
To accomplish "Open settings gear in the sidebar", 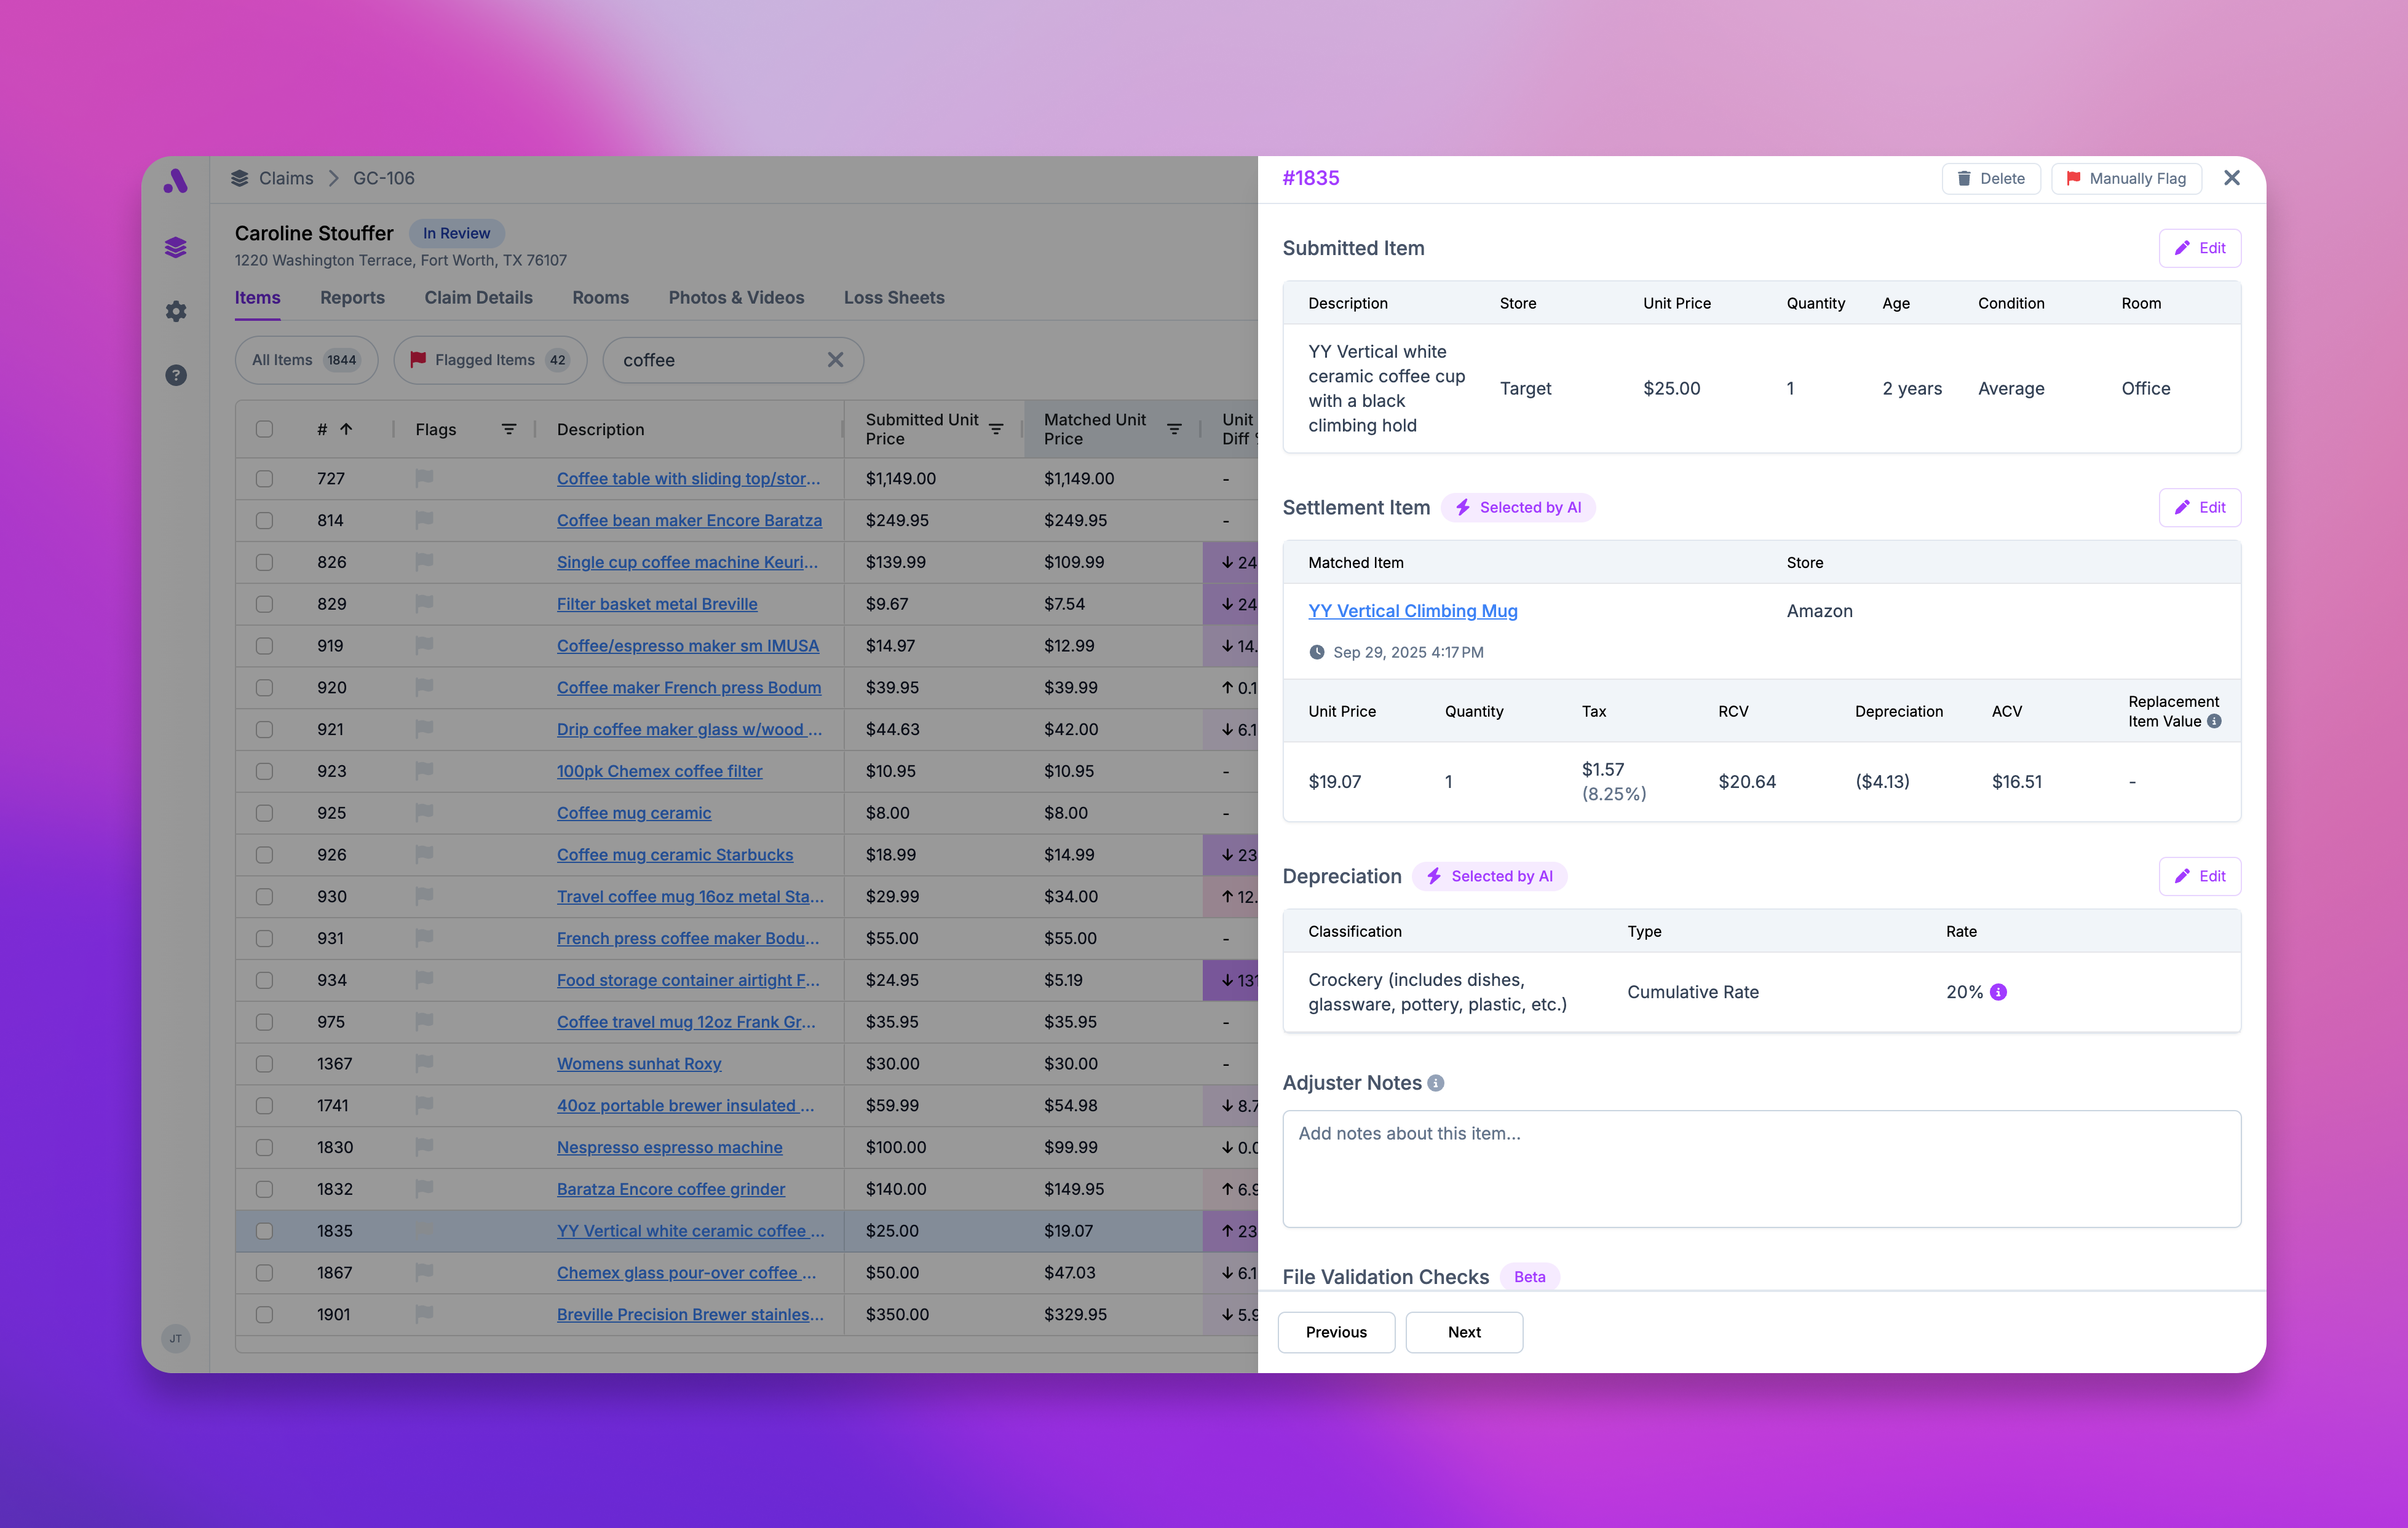I will [x=176, y=311].
